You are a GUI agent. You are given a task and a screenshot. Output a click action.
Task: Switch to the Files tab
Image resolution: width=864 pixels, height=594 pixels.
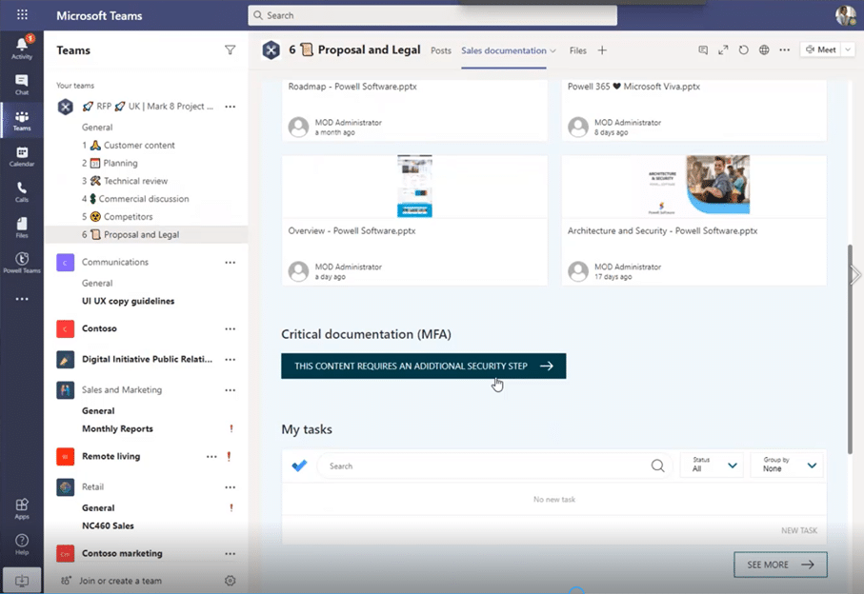click(x=577, y=50)
